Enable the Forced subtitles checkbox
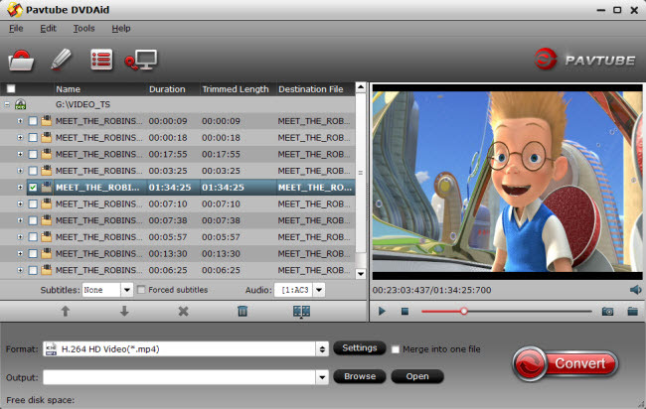The width and height of the screenshot is (646, 409). (x=141, y=290)
